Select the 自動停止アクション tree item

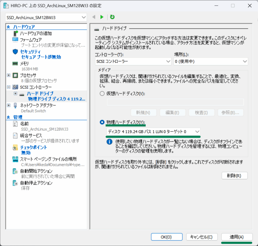click(x=36, y=183)
